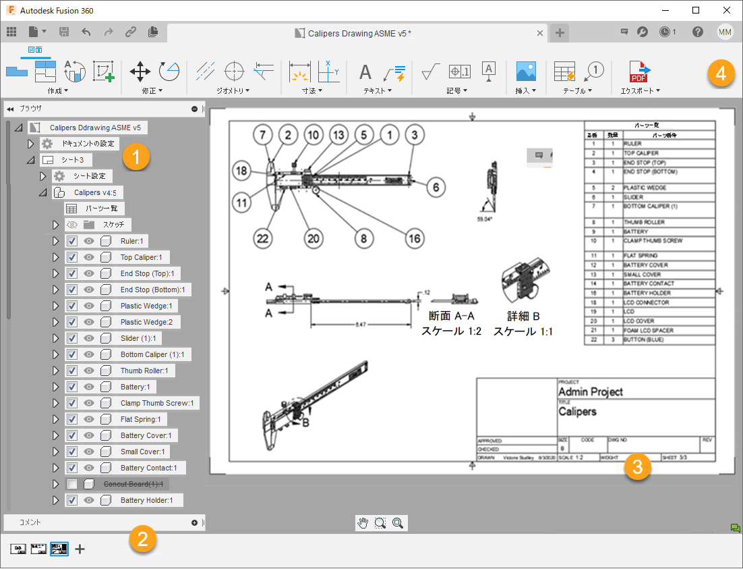The width and height of the screenshot is (743, 569).
Task: Open the エクスポート dropdown menu
Action: pos(640,90)
